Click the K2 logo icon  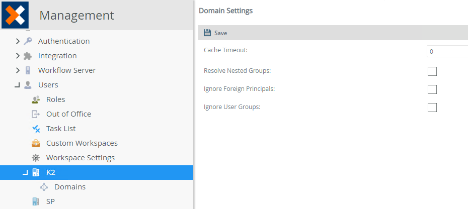pos(15,15)
